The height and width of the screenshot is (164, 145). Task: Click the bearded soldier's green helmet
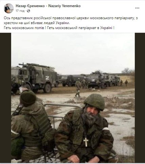point(95,102)
